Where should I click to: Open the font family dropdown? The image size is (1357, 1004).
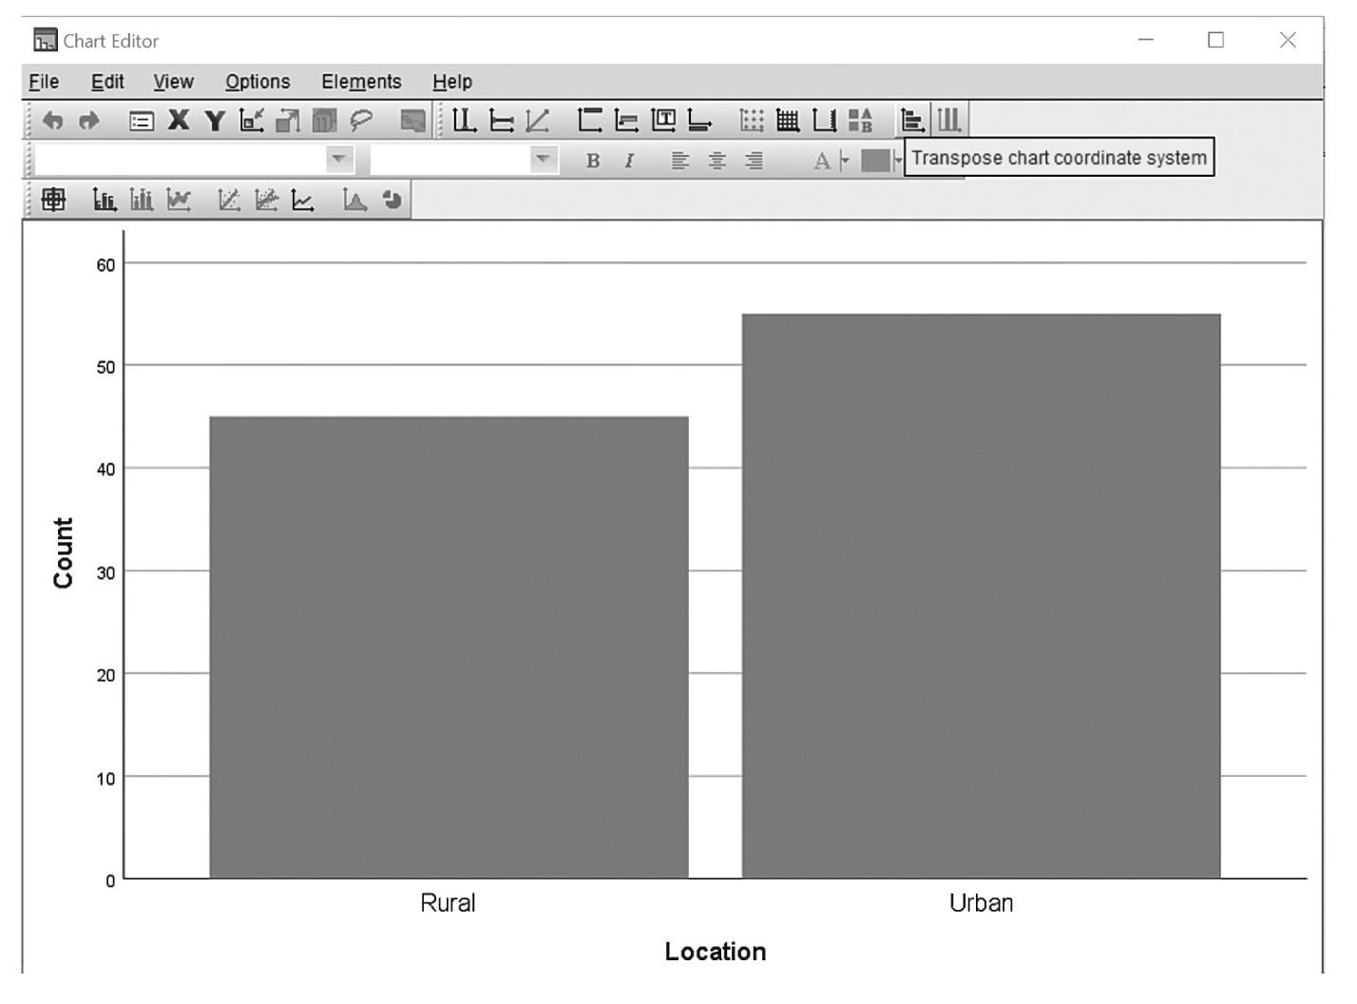(339, 159)
